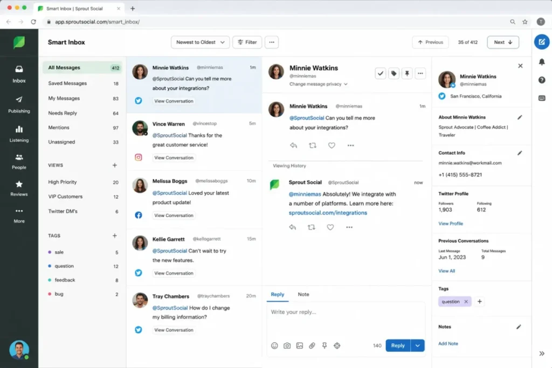Open the notifications bell

click(x=541, y=62)
